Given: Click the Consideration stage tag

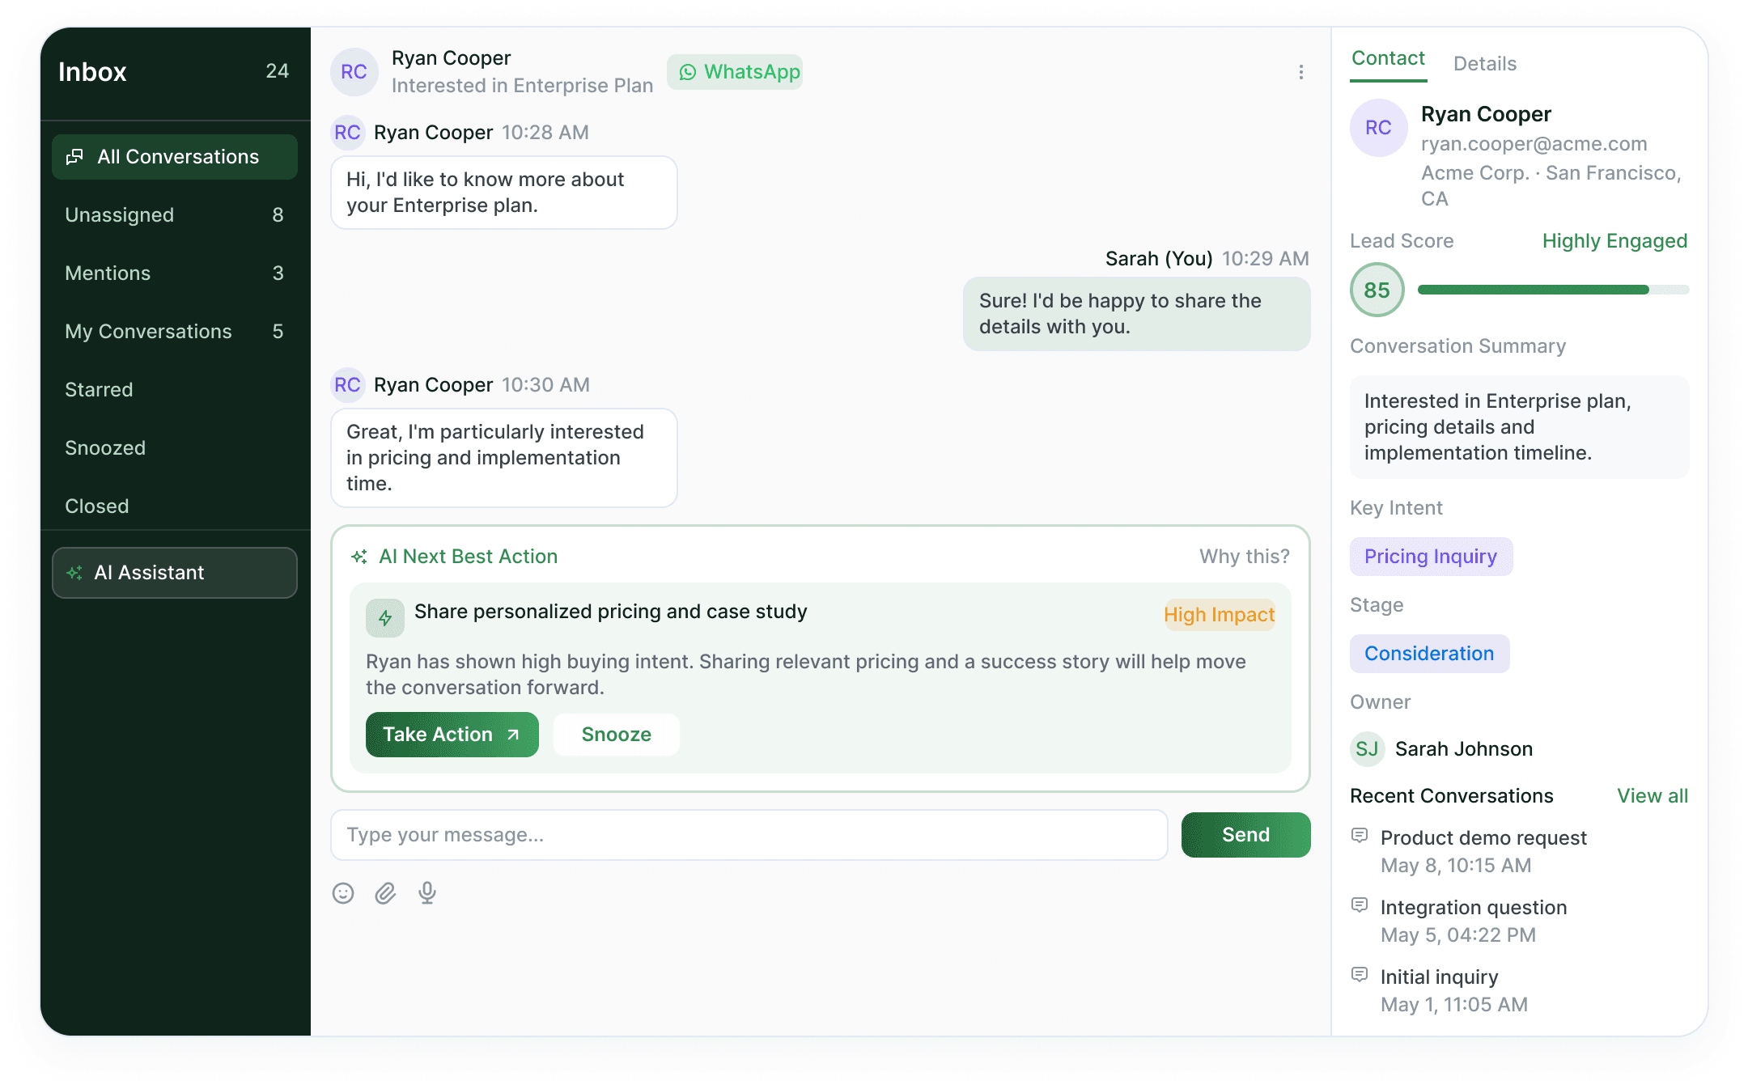Looking at the screenshot, I should click(1430, 654).
